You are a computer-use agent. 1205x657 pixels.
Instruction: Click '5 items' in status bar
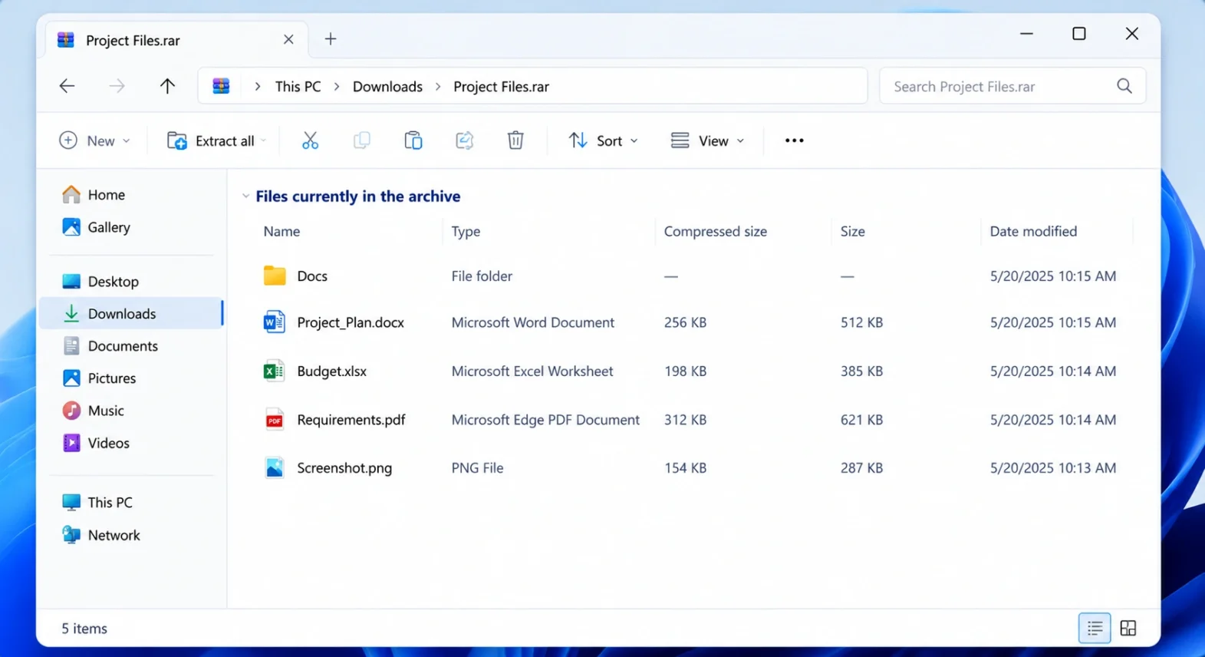[84, 629]
